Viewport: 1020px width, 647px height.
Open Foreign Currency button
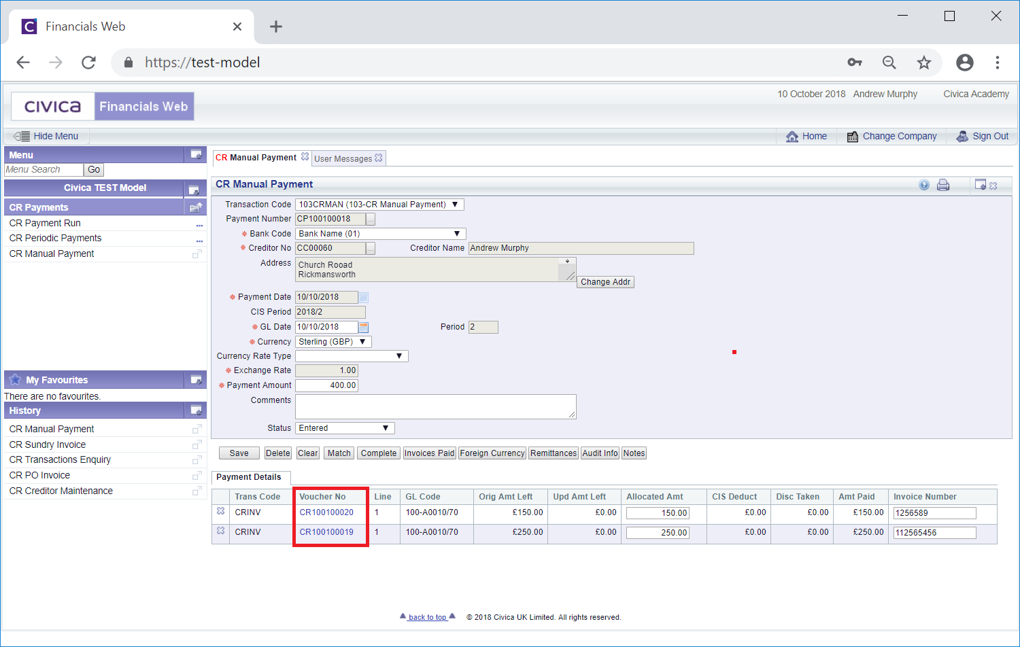(492, 453)
